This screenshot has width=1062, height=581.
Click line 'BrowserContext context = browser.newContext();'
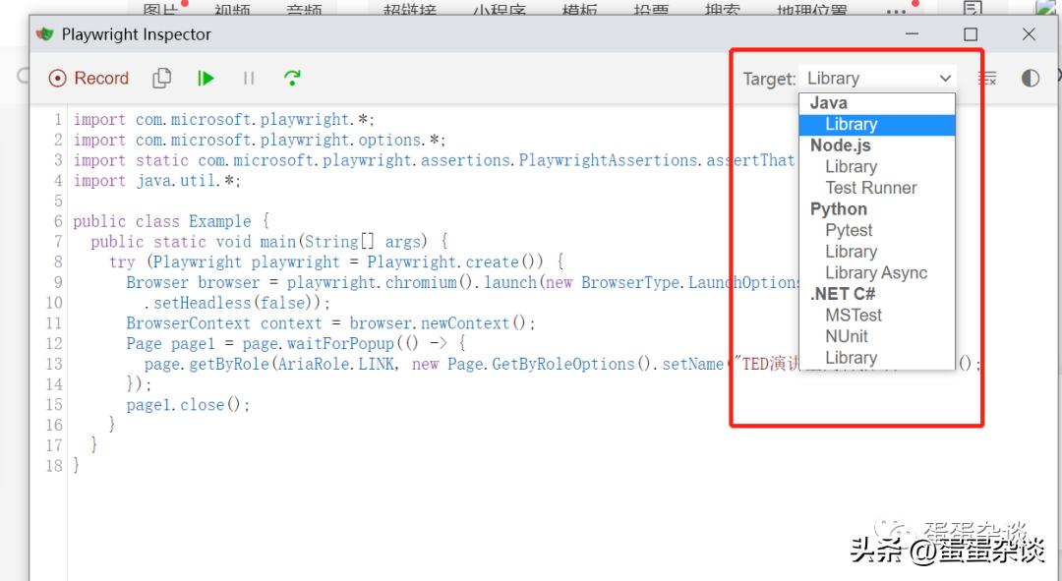(x=330, y=323)
